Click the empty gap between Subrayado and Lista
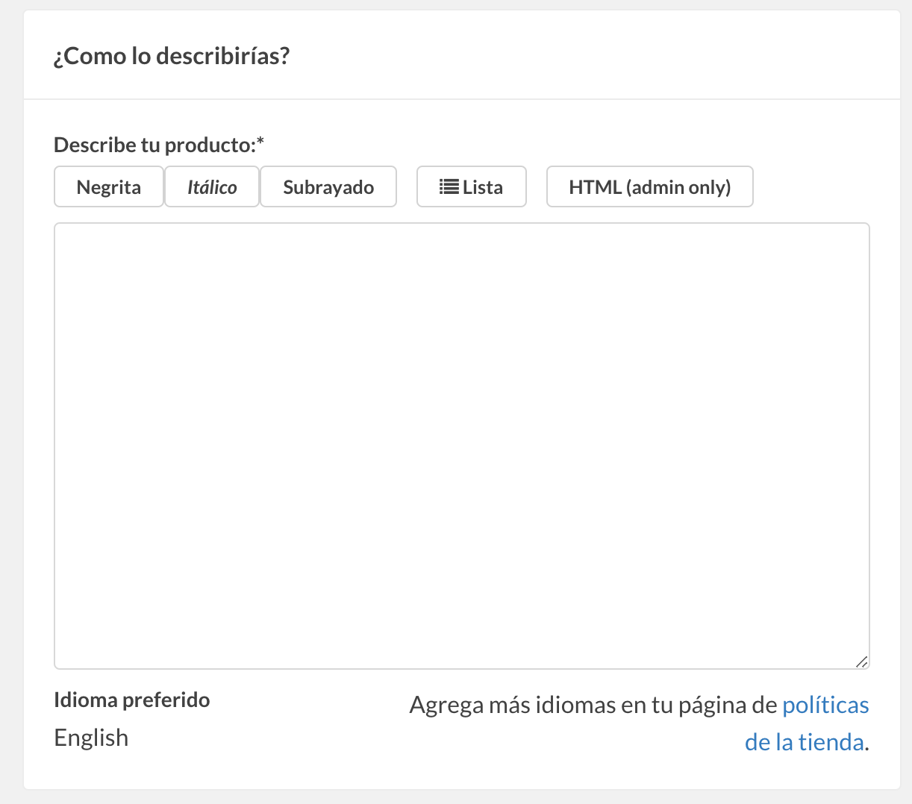Viewport: 912px width, 804px height. [x=407, y=187]
